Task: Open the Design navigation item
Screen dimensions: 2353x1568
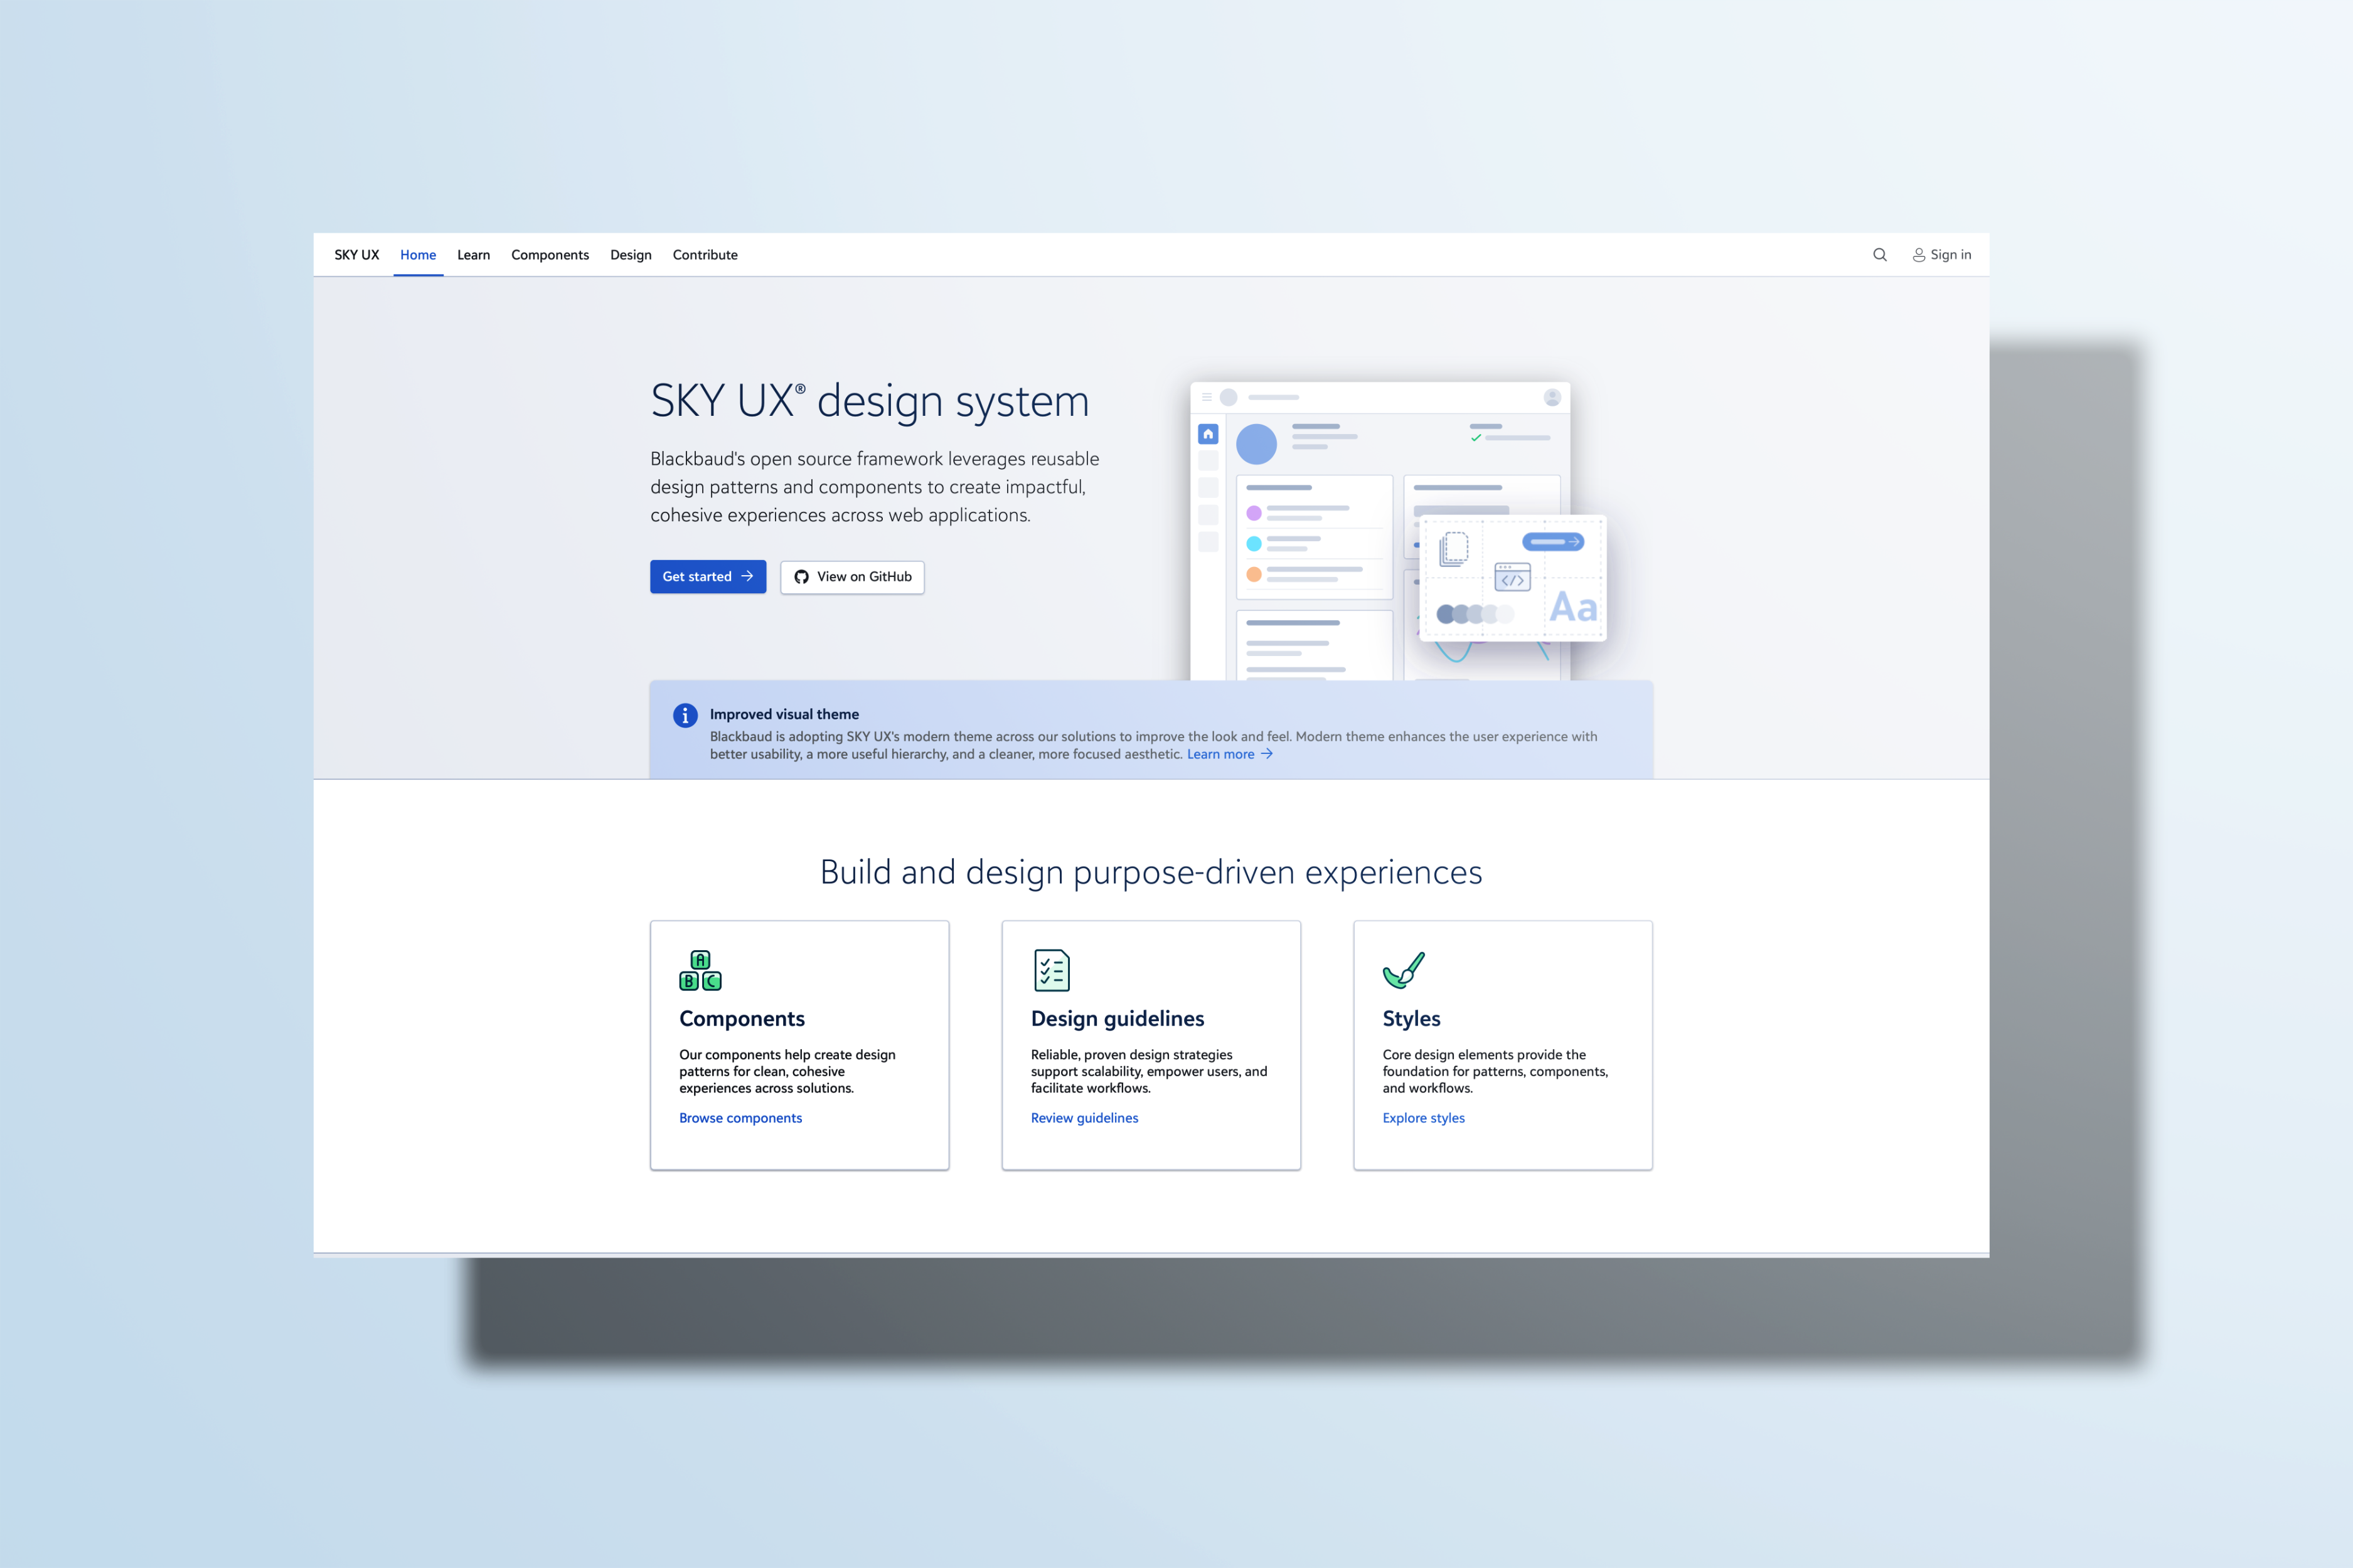Action: click(x=631, y=255)
